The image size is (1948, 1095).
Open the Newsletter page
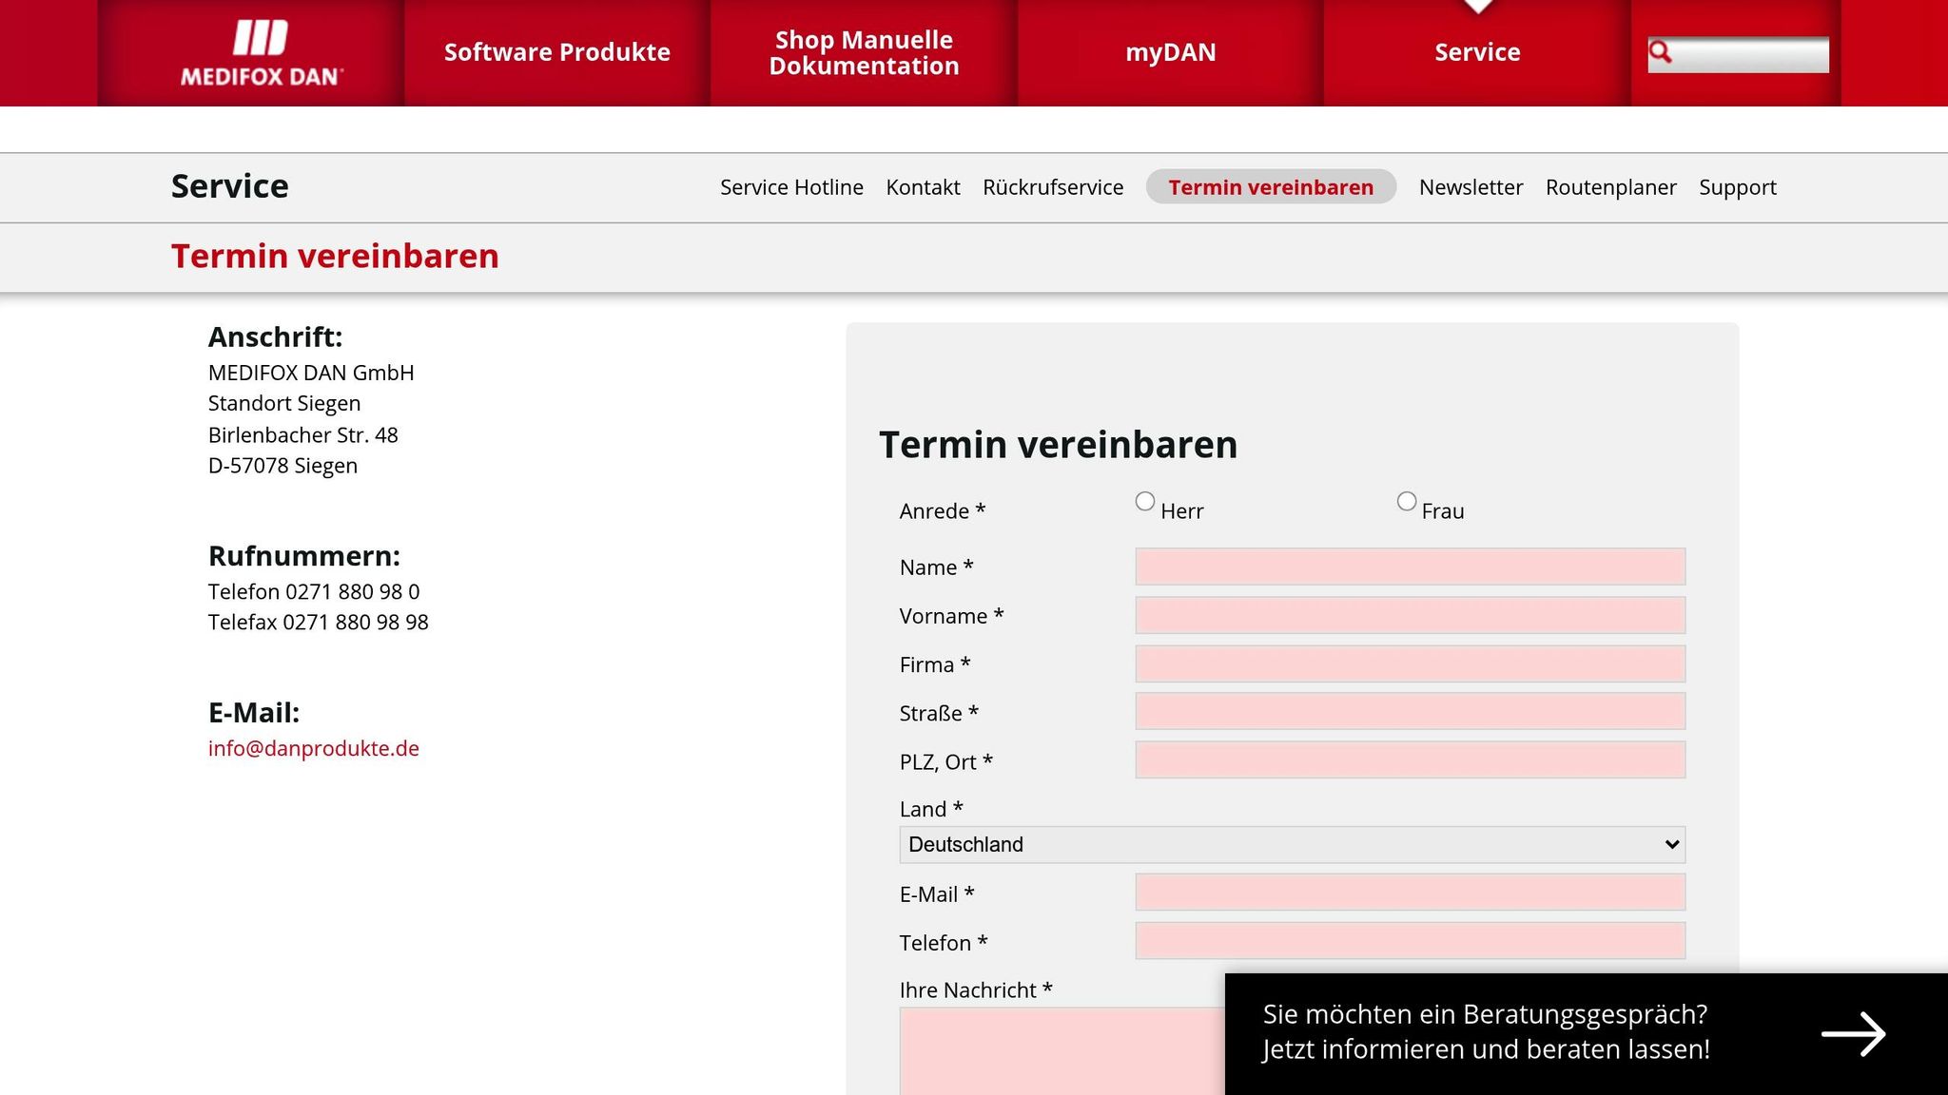click(x=1471, y=187)
